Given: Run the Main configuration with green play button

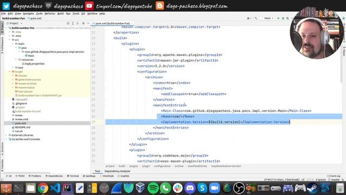Looking at the screenshot, I should pyautogui.click(x=278, y=18).
